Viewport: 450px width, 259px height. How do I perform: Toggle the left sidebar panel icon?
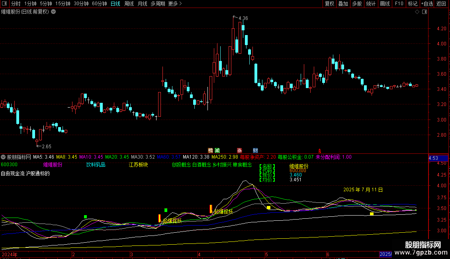(x=4, y=4)
